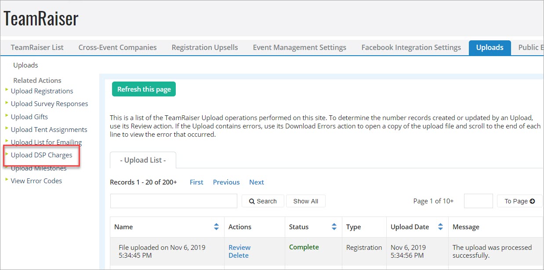Open the Uploads tab
The width and height of the screenshot is (544, 270).
490,47
